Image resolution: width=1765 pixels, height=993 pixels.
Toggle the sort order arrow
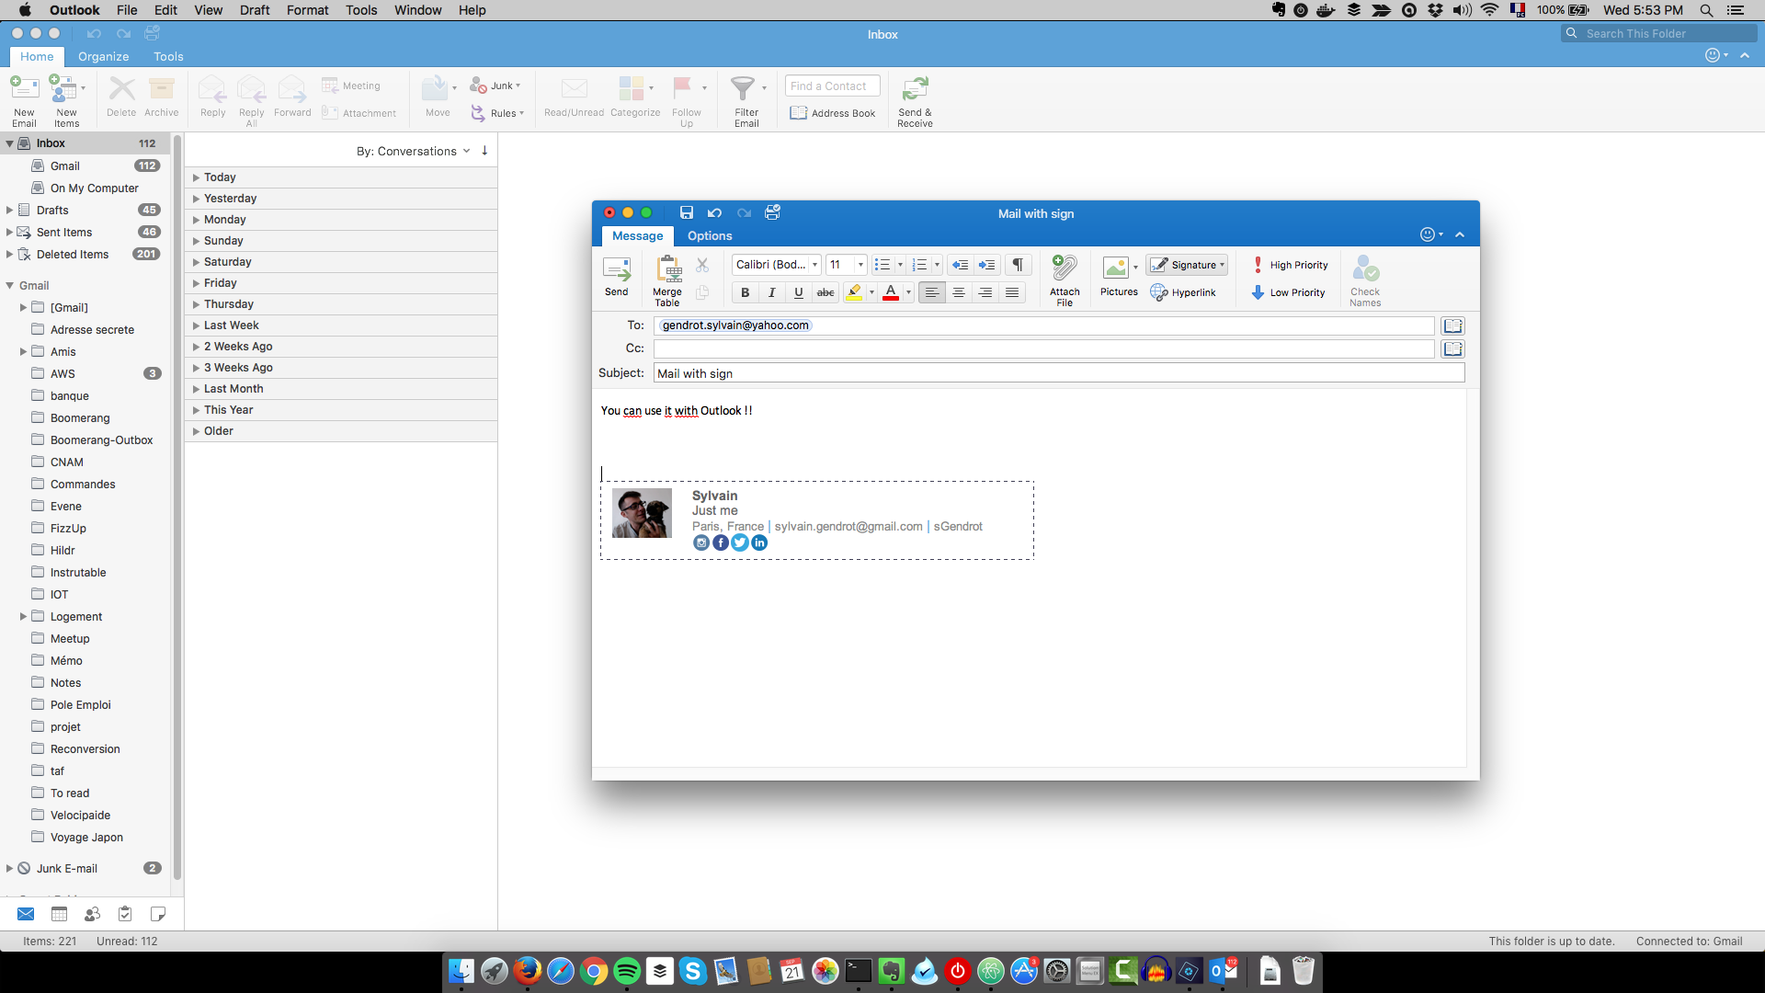[484, 151]
